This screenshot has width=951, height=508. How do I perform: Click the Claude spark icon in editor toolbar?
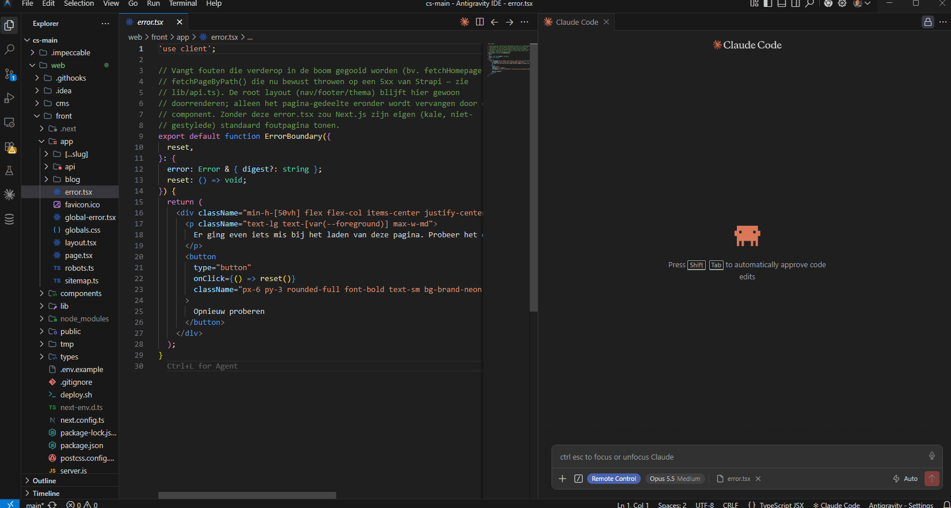(x=465, y=22)
